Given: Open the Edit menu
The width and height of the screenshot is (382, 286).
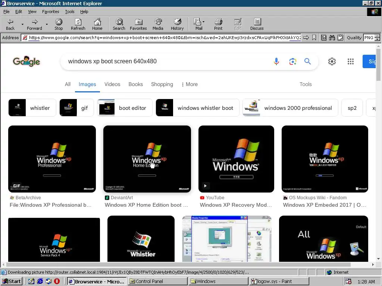Looking at the screenshot, I should (19, 12).
